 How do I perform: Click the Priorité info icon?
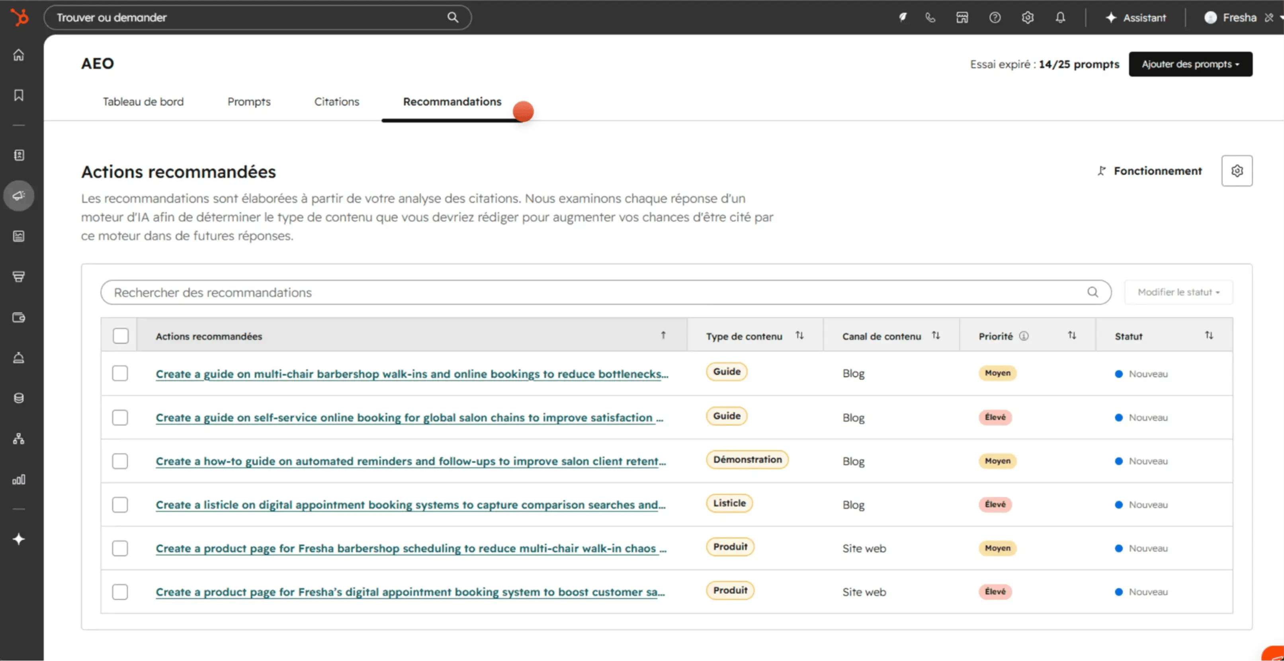click(x=1024, y=336)
